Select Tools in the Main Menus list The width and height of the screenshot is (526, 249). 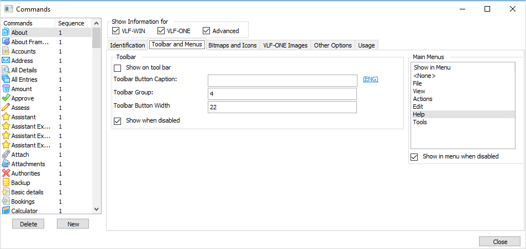click(420, 123)
